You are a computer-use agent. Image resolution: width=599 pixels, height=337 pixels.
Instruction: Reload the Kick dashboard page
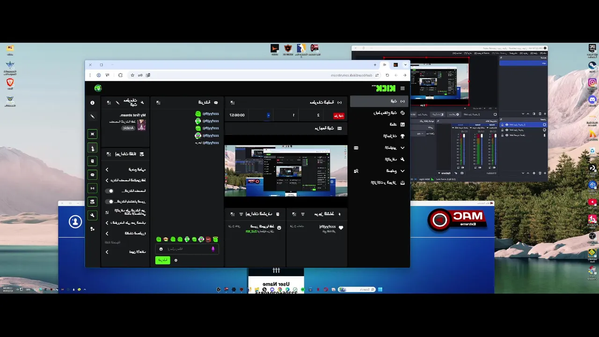(387, 75)
